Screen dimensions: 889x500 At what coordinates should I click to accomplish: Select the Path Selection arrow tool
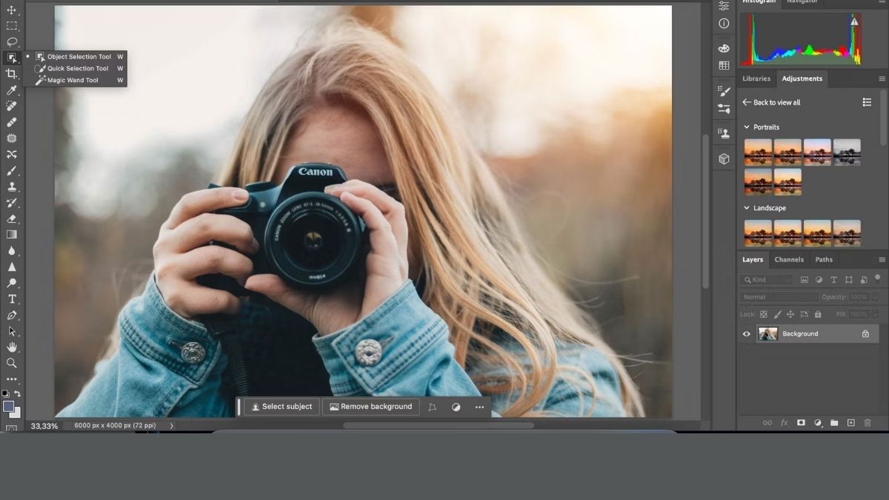click(x=11, y=331)
